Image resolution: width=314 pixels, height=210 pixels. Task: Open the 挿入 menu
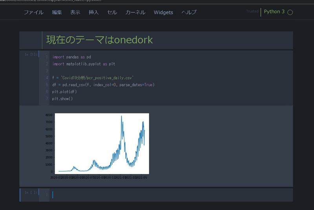(x=93, y=13)
